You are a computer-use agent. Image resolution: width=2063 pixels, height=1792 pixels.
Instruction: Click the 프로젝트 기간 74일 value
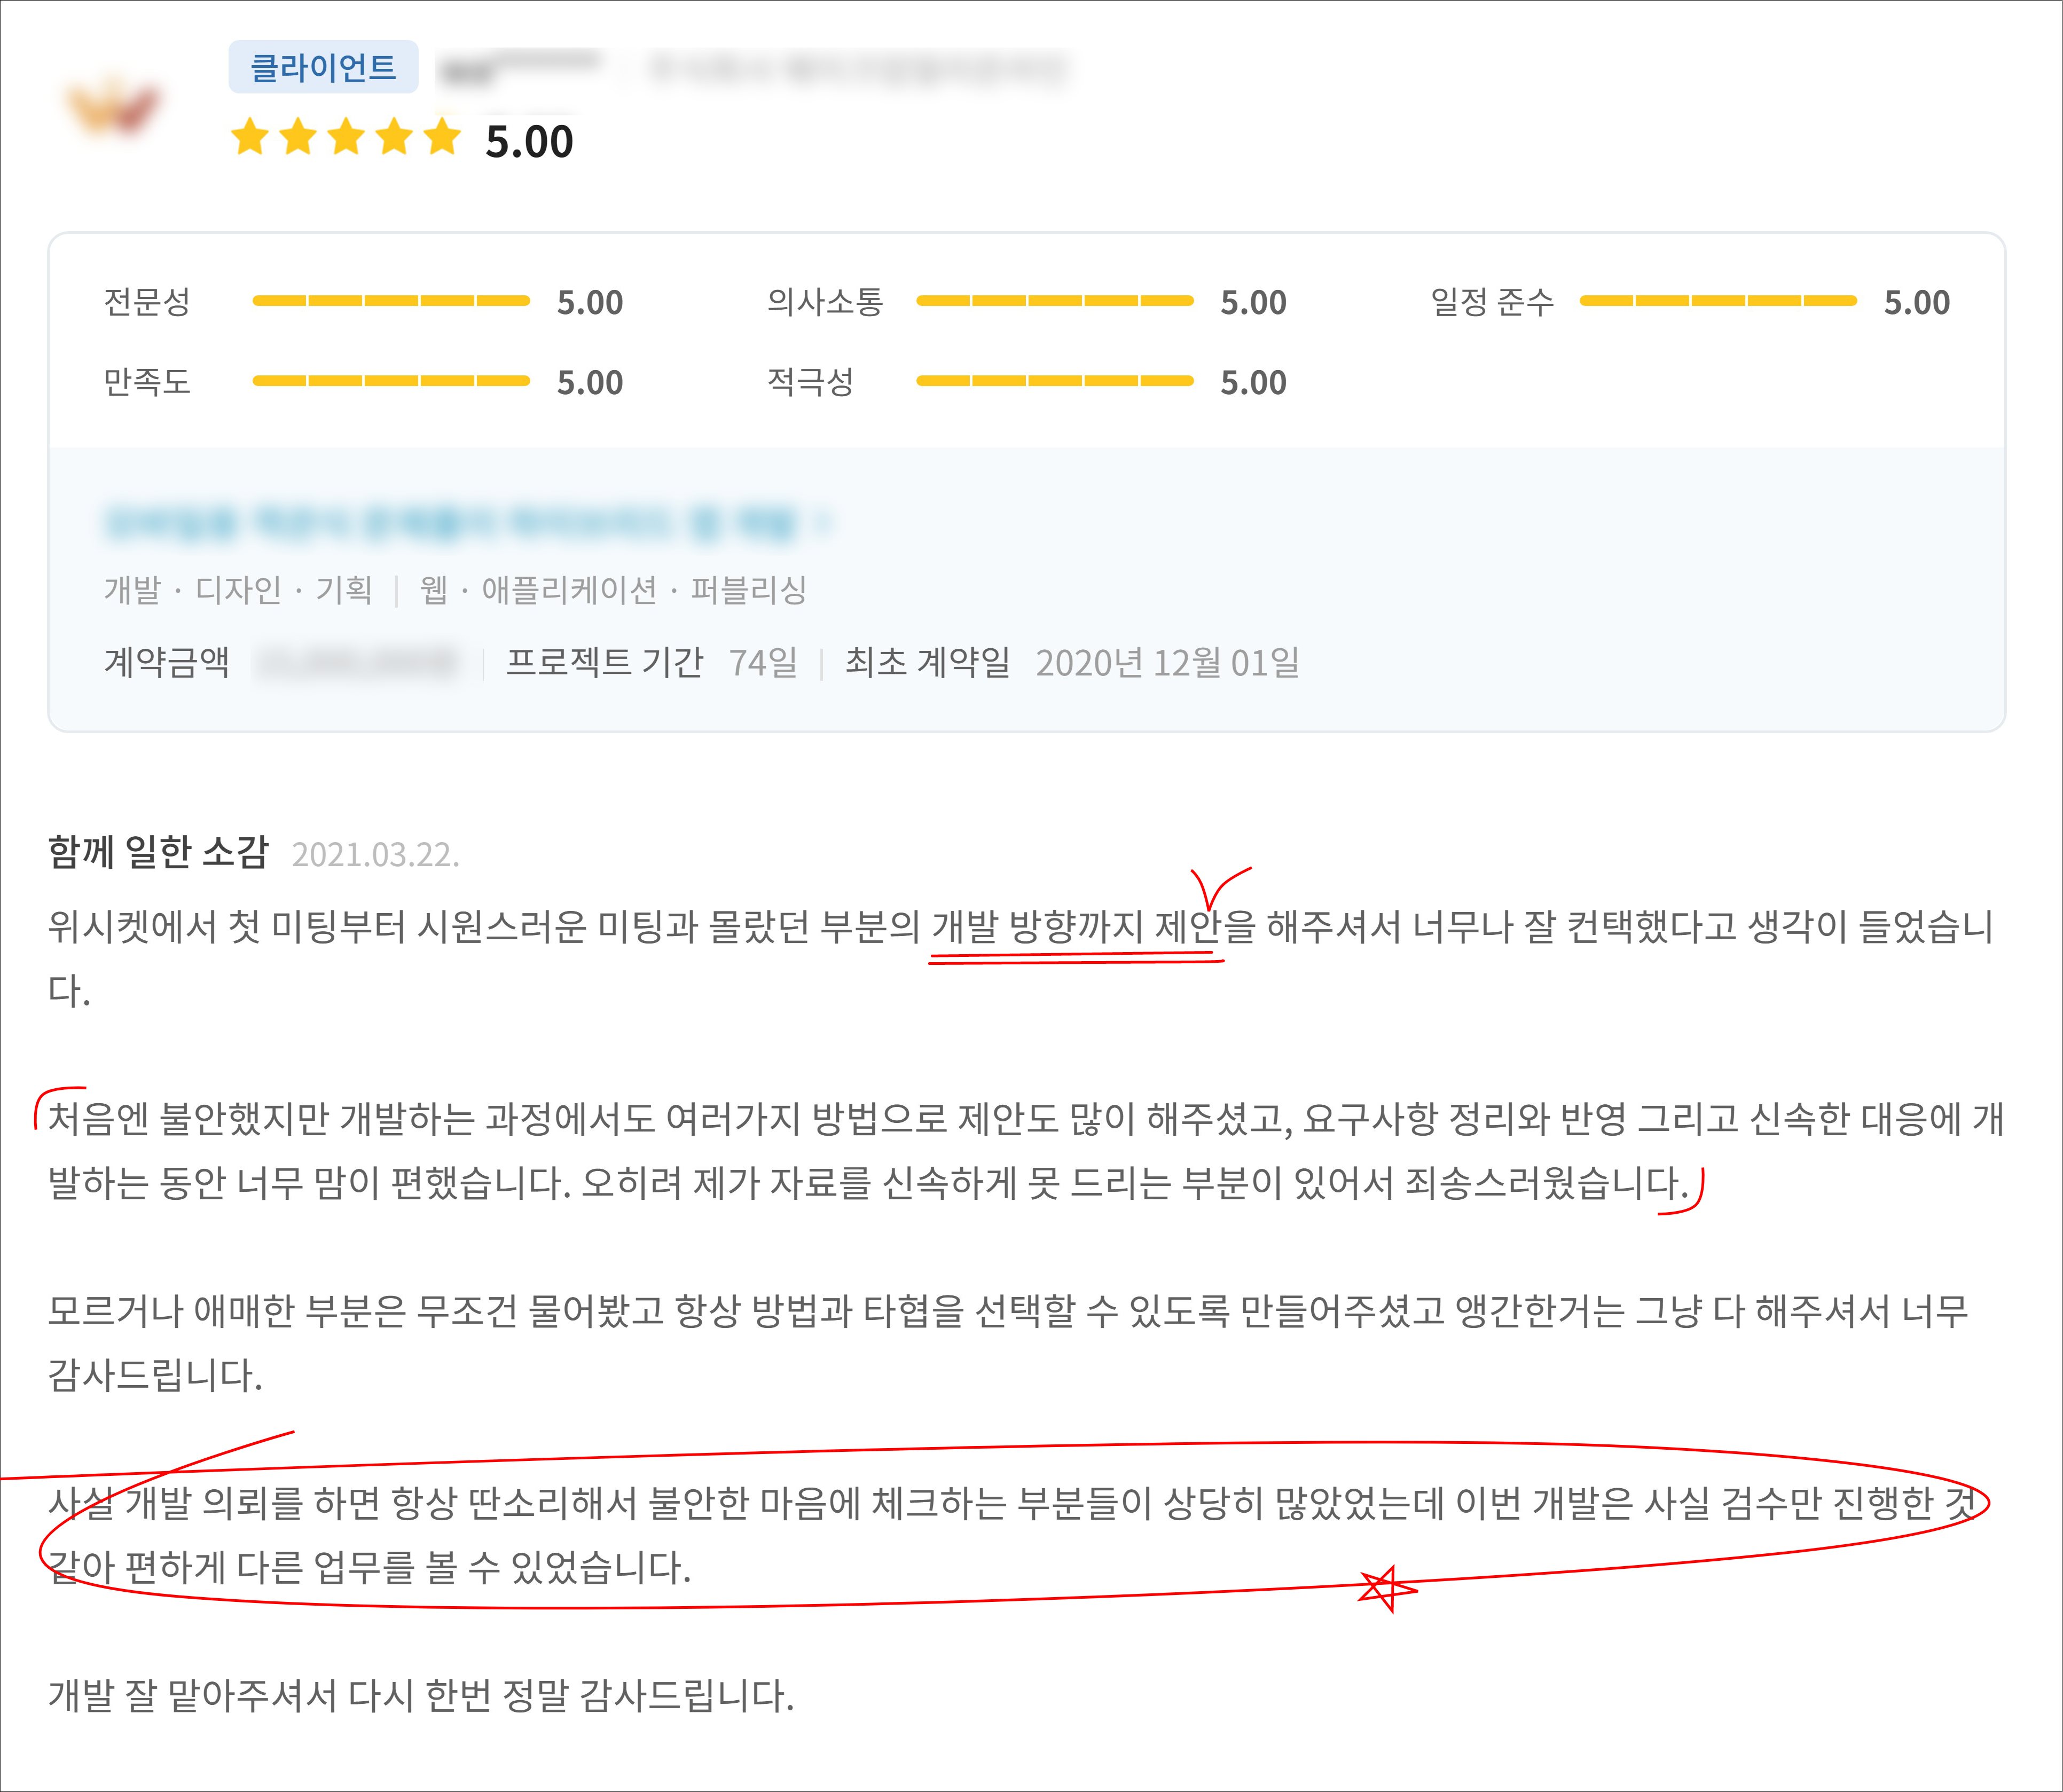pos(763,662)
